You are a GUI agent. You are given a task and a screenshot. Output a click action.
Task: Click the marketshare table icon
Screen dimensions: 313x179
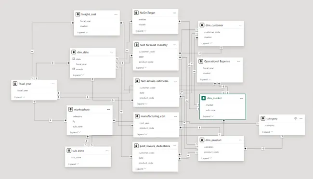point(71,109)
